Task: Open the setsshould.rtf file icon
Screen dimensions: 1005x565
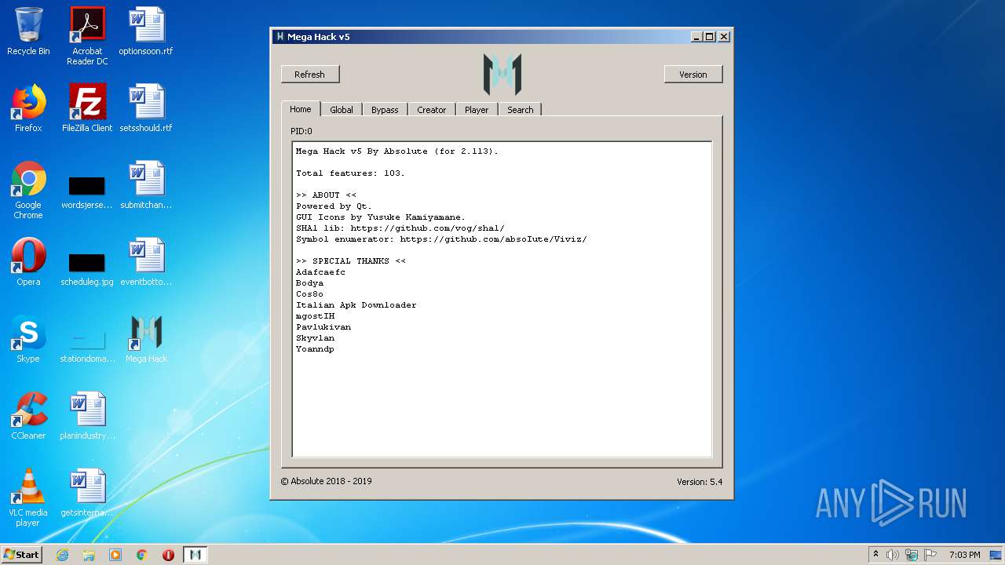Action: 146,108
